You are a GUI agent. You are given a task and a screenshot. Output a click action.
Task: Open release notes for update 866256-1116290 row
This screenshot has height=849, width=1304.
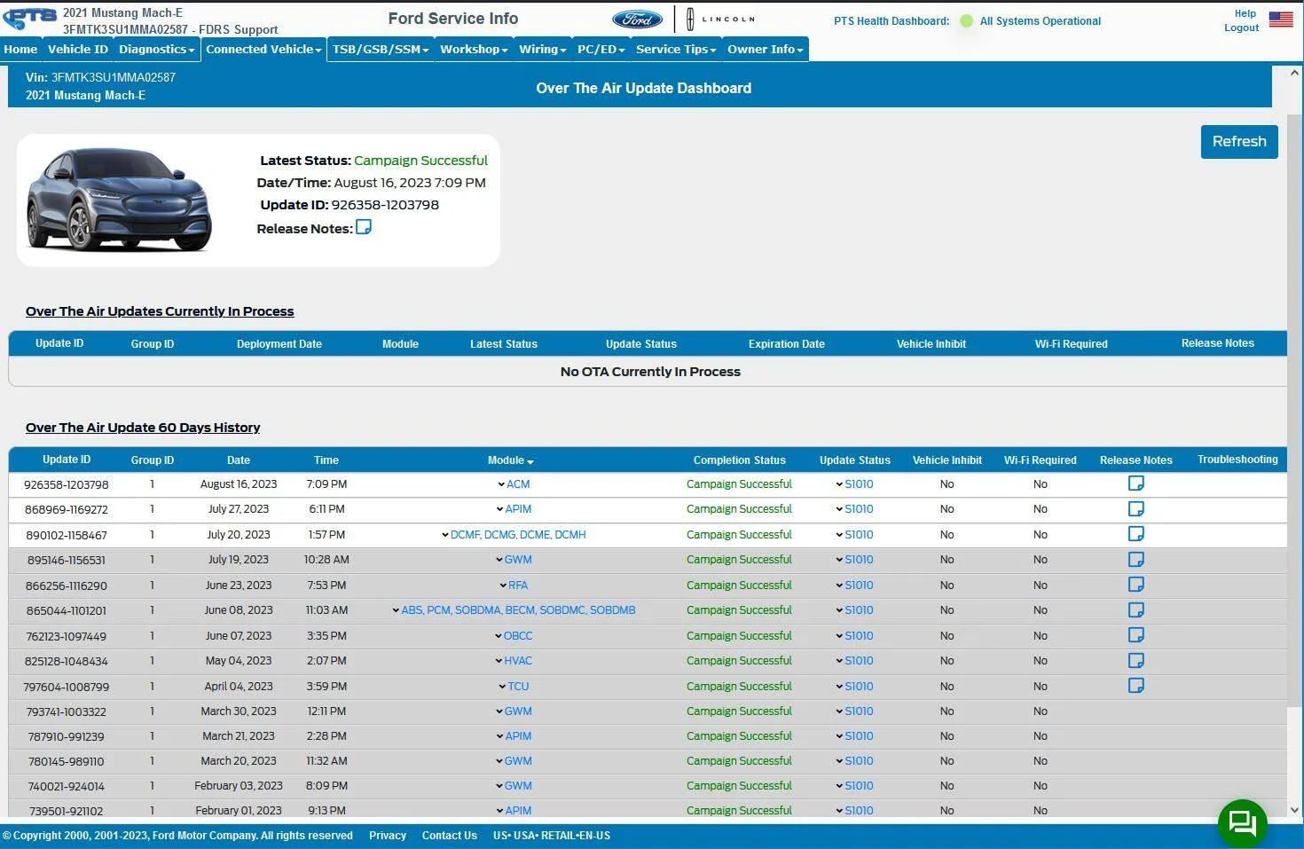[x=1135, y=585]
